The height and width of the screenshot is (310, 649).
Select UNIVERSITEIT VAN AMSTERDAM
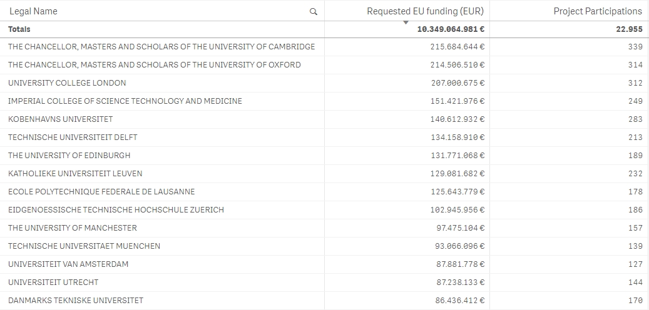[x=68, y=264]
